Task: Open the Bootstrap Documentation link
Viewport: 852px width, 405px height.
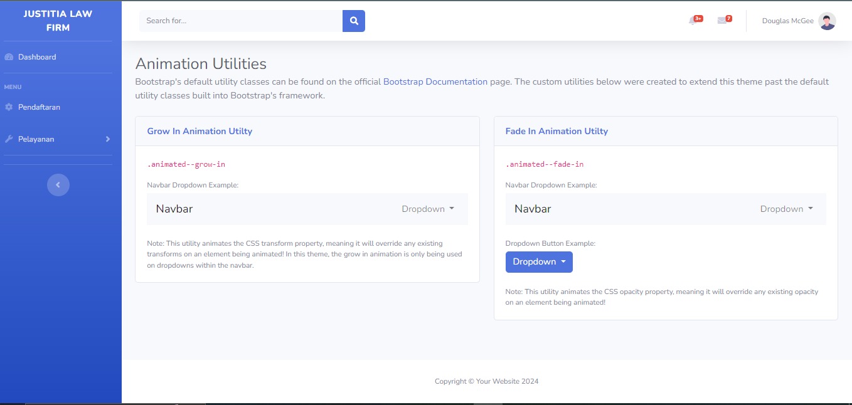Action: coord(435,82)
